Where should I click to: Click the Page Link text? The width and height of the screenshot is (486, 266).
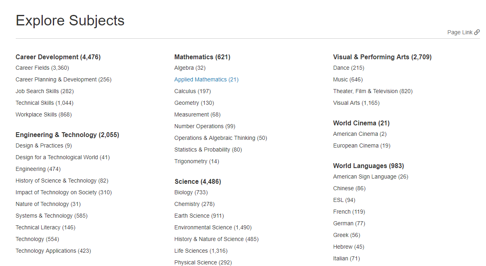[460, 32]
